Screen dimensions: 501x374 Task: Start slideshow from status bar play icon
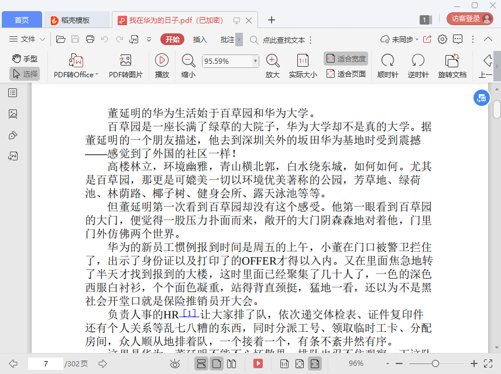point(258,364)
